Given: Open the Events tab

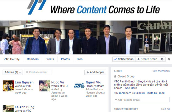Looking at the screenshot, I should (x=50, y=59).
